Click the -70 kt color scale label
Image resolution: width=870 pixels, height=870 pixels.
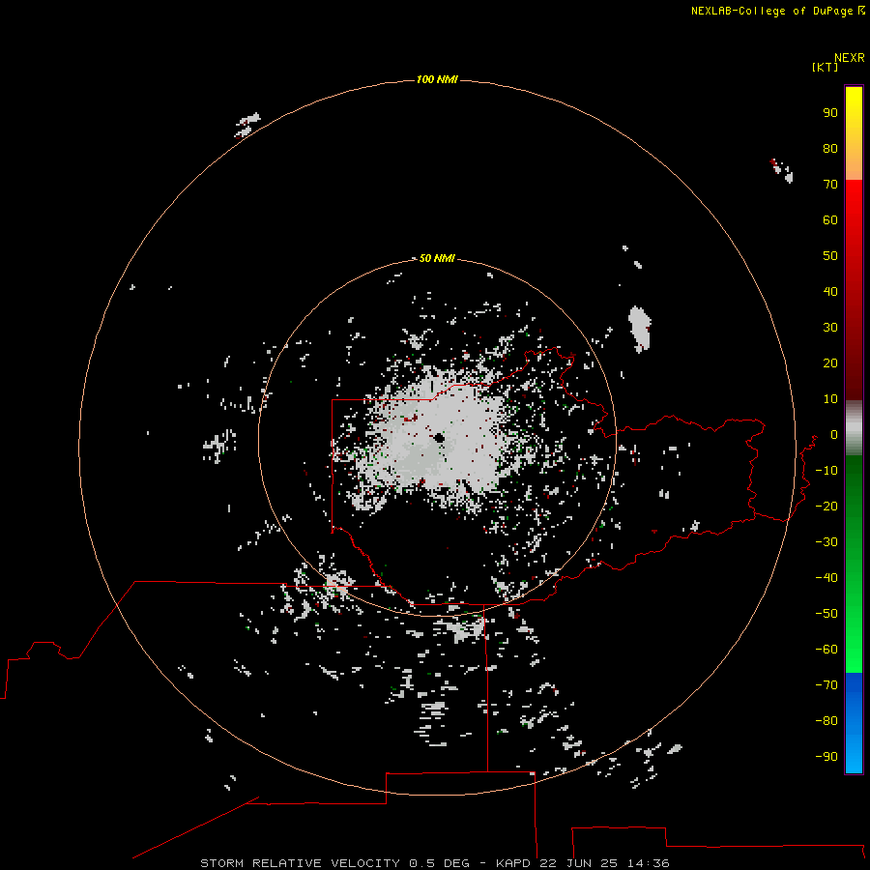click(826, 684)
